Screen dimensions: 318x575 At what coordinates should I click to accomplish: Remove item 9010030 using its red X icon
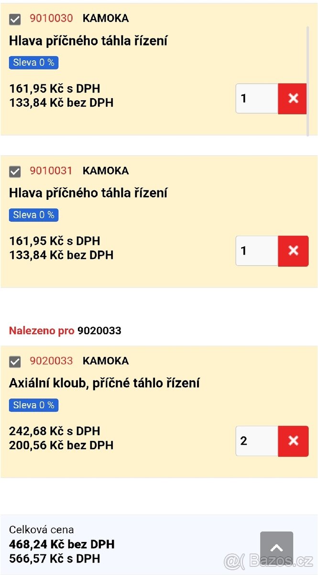click(x=292, y=98)
